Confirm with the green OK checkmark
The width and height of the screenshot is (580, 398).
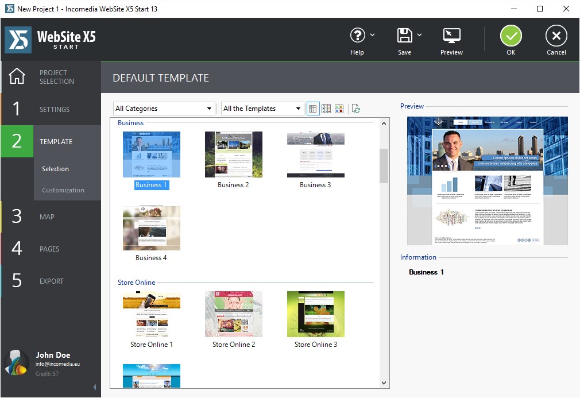(511, 36)
